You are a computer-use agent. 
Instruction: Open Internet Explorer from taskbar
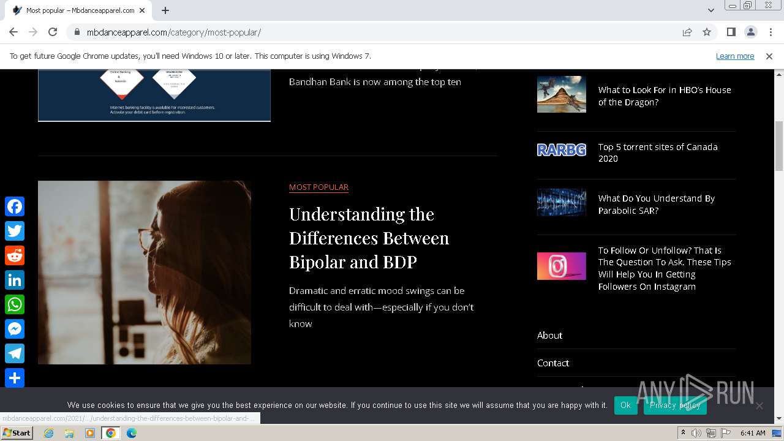48,433
